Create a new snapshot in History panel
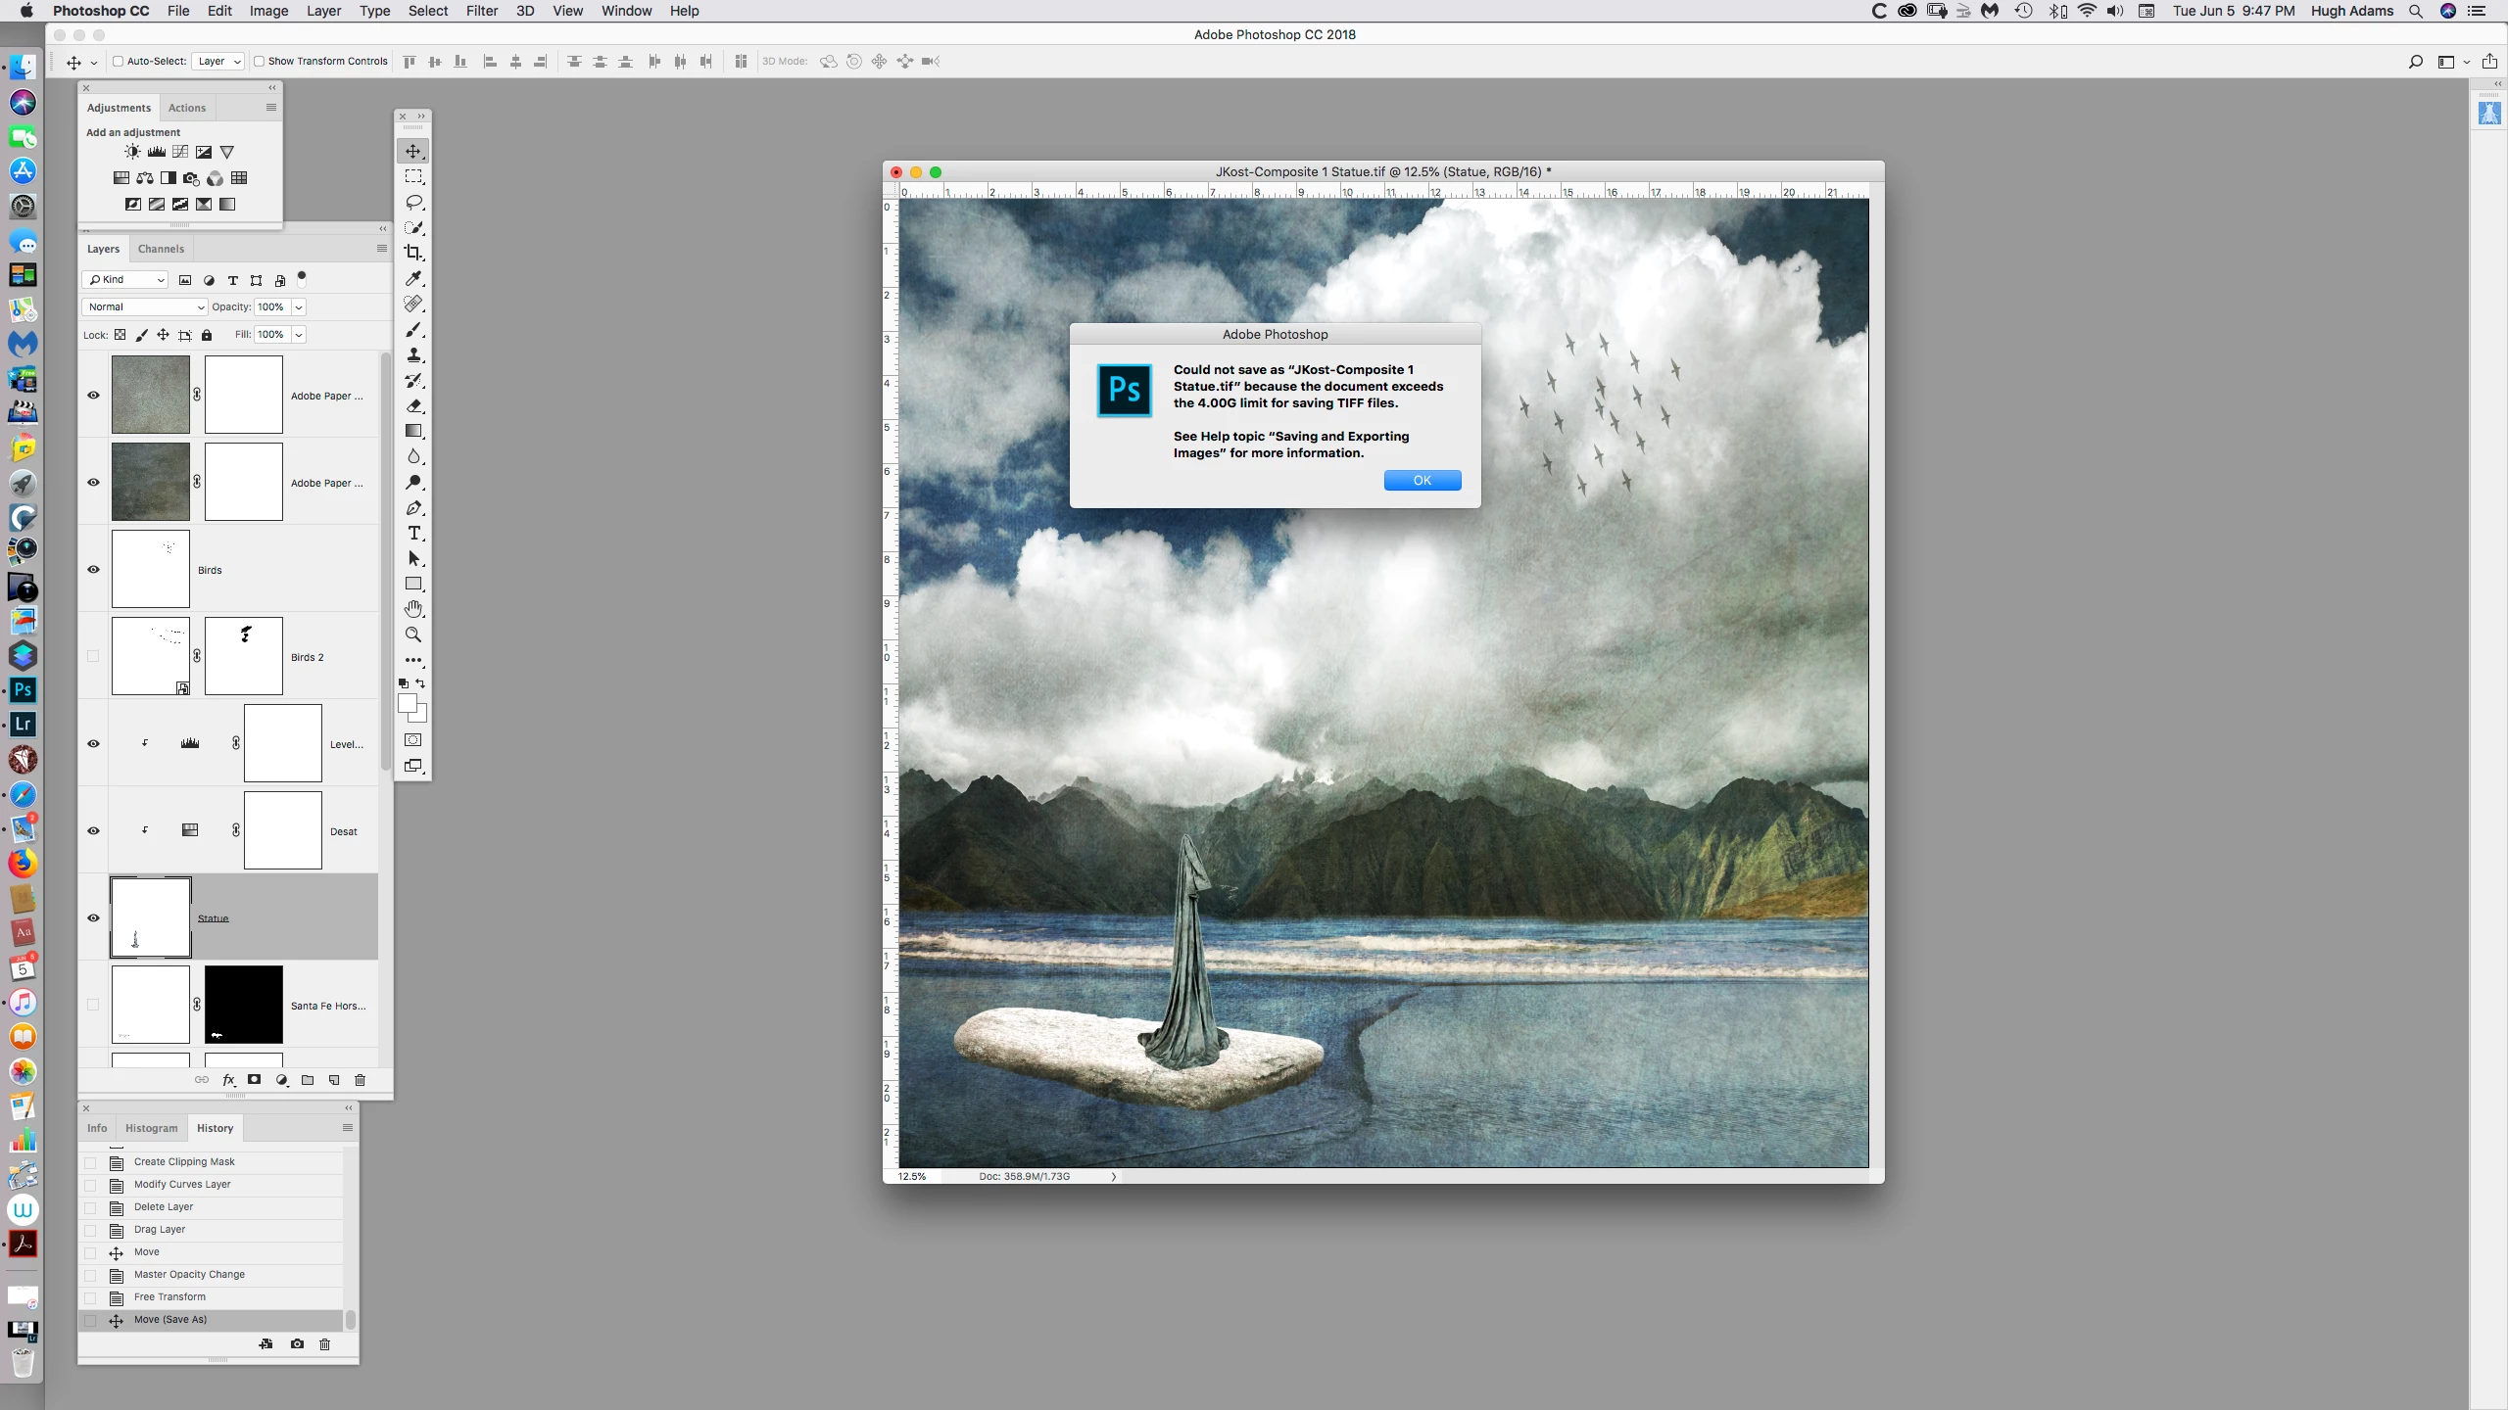Screen dimensions: 2508x1410 (x=297, y=1343)
